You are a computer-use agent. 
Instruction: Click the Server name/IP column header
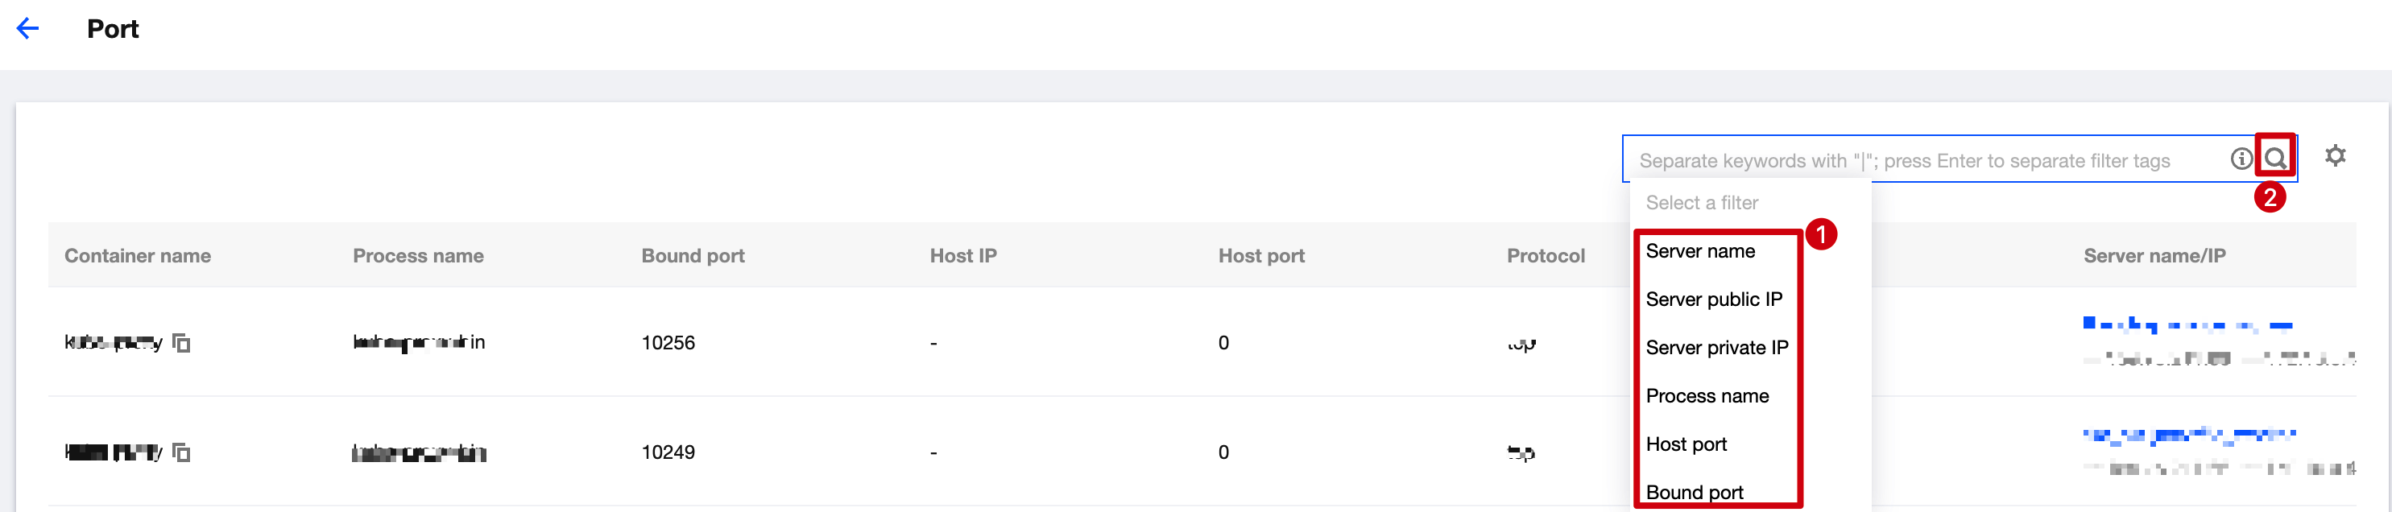(x=2154, y=256)
